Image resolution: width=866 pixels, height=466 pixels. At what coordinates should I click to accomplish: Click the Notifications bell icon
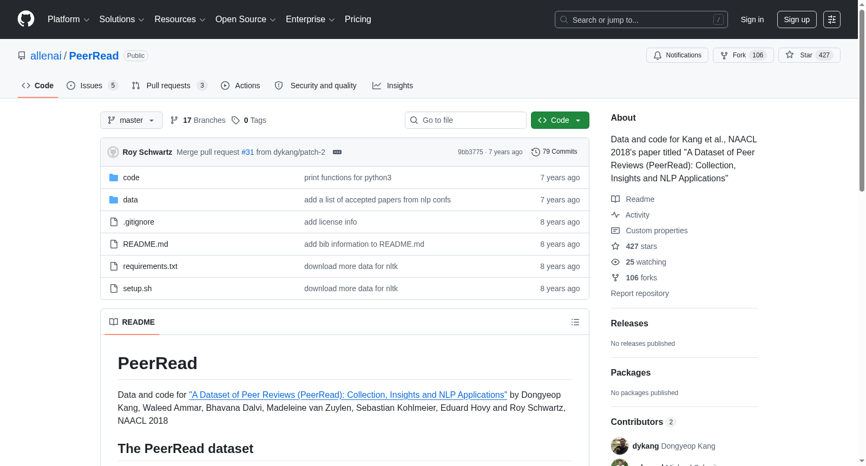coord(658,55)
